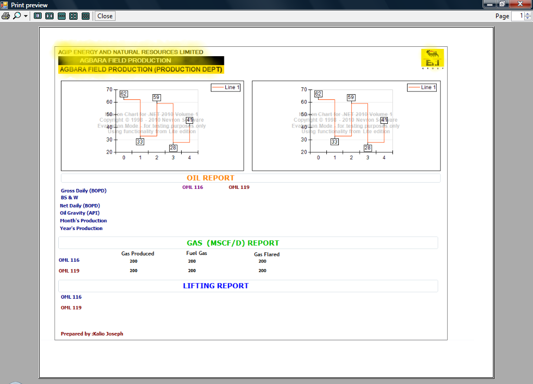Click the Page number input field
The width and height of the screenshot is (533, 384).
518,16
